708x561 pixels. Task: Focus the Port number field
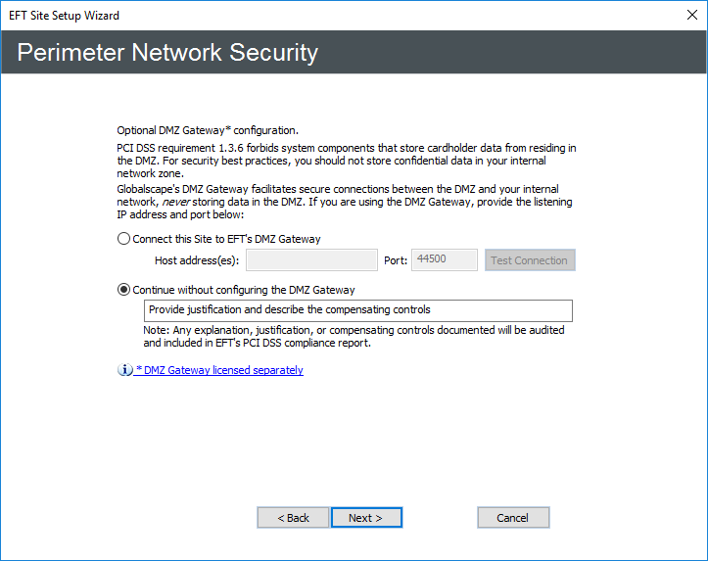(x=445, y=260)
